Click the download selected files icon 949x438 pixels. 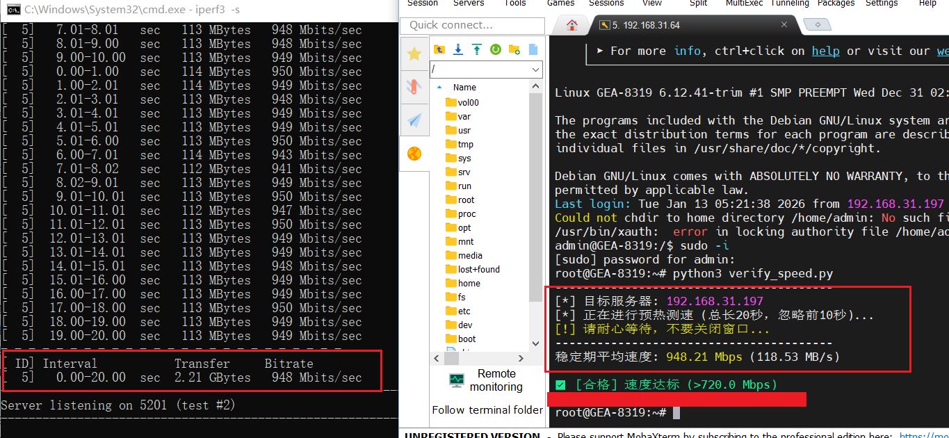click(458, 49)
